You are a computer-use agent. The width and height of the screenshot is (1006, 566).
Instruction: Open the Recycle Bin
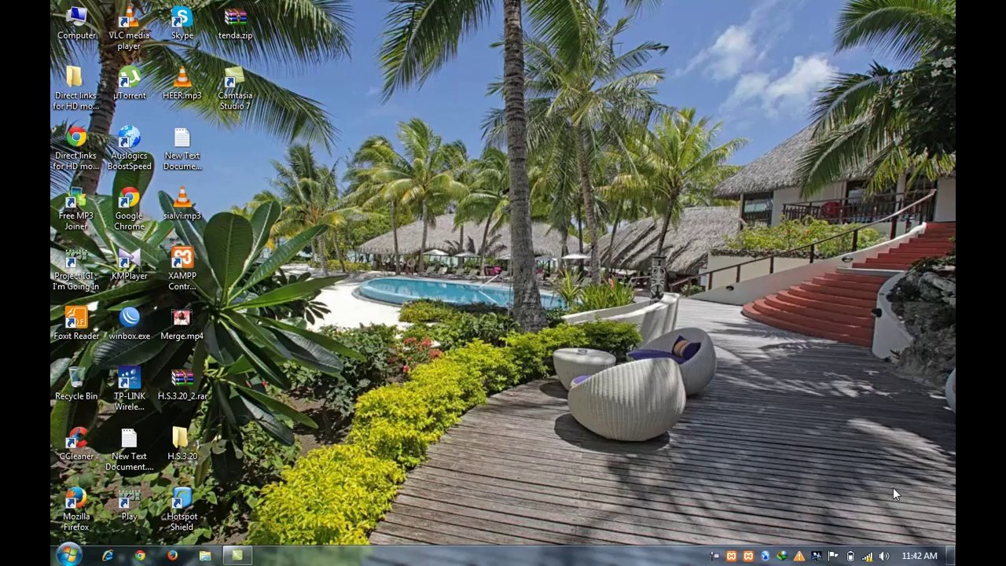coord(76,384)
